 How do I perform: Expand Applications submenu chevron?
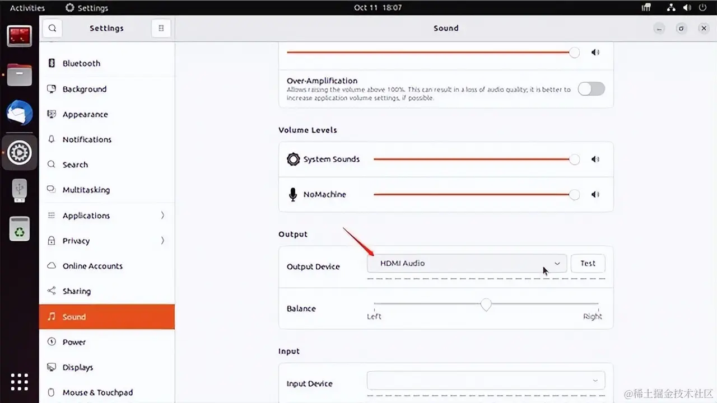click(x=163, y=215)
